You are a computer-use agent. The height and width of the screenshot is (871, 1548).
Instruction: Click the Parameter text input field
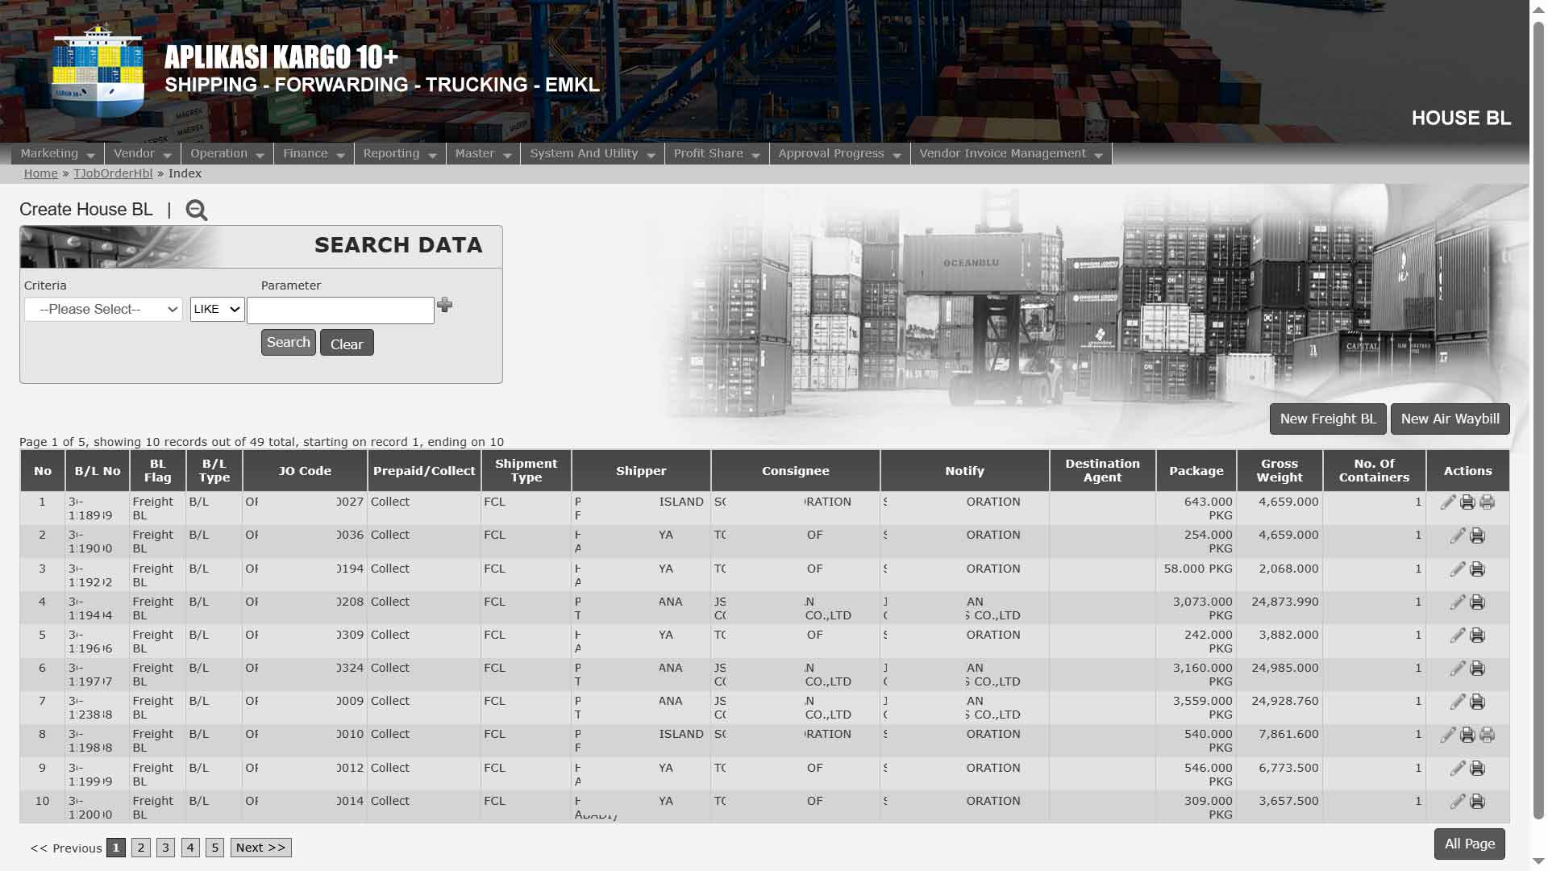(x=340, y=310)
